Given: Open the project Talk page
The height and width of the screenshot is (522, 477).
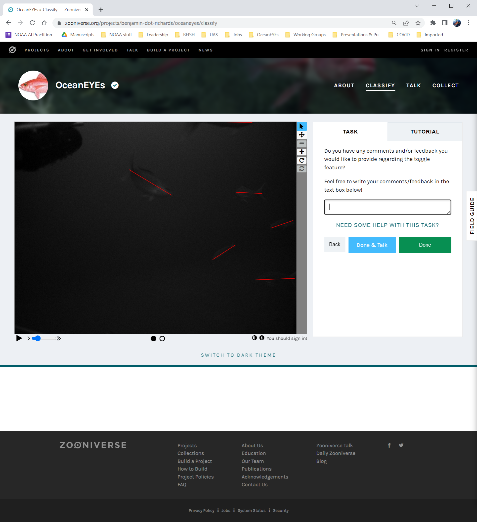Looking at the screenshot, I should (x=413, y=86).
